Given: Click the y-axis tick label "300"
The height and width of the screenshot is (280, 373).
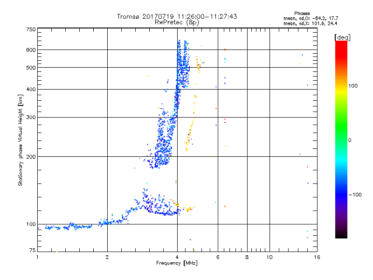Looking at the screenshot, I should 31,117.
